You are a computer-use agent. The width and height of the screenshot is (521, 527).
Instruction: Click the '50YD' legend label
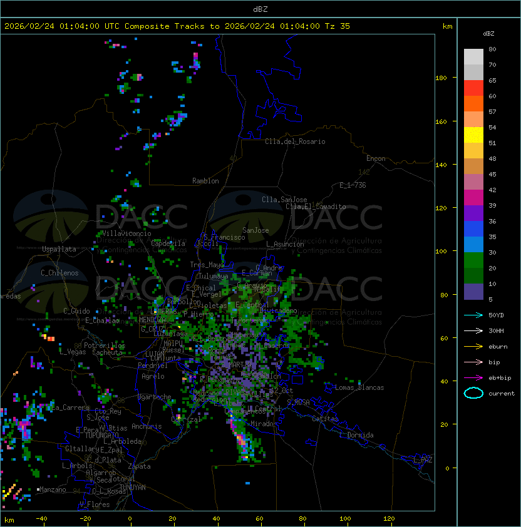click(496, 315)
